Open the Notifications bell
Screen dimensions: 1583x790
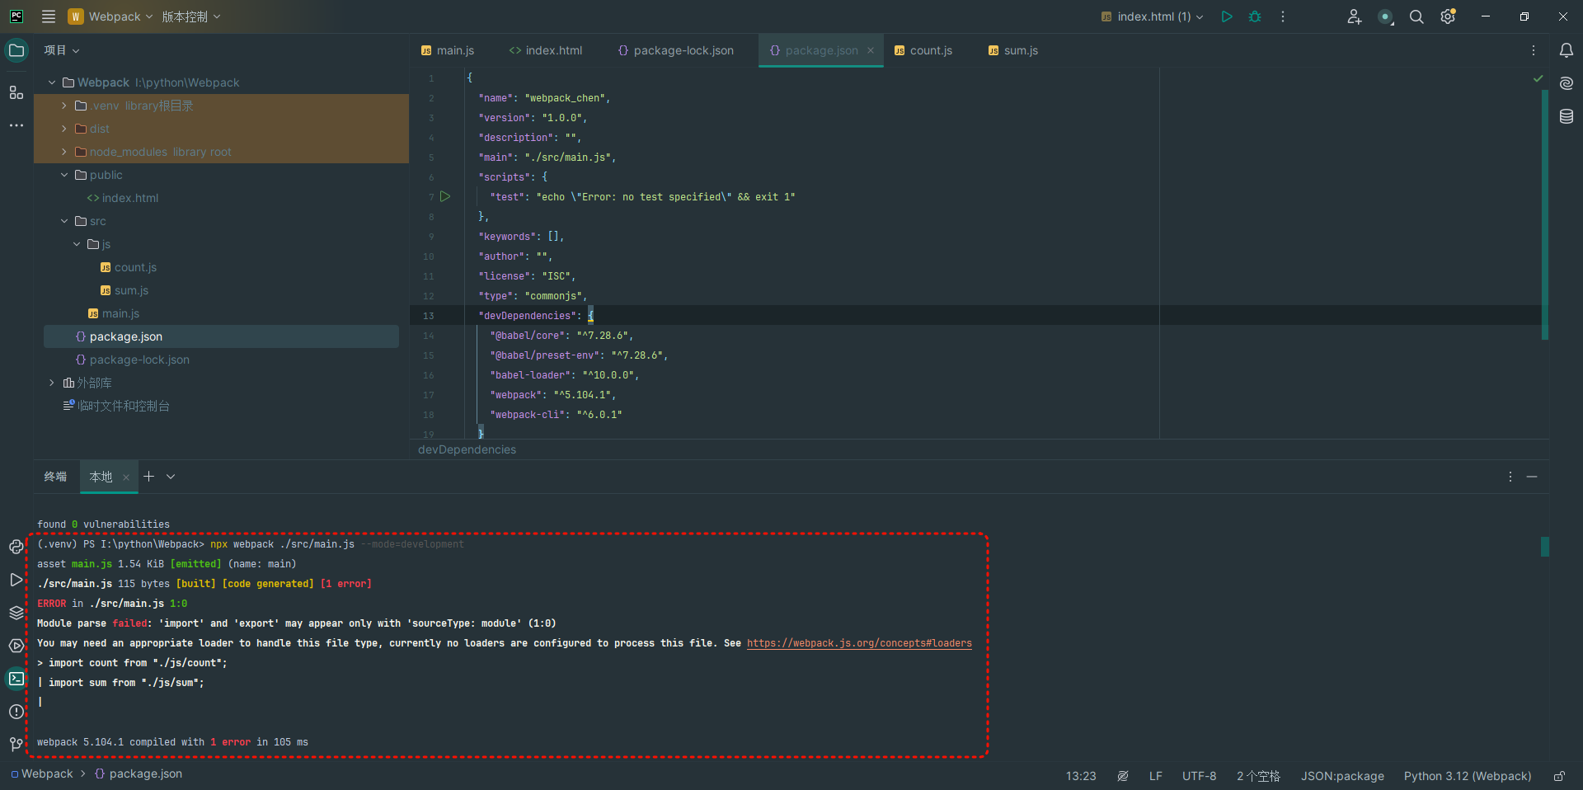pyautogui.click(x=1567, y=50)
